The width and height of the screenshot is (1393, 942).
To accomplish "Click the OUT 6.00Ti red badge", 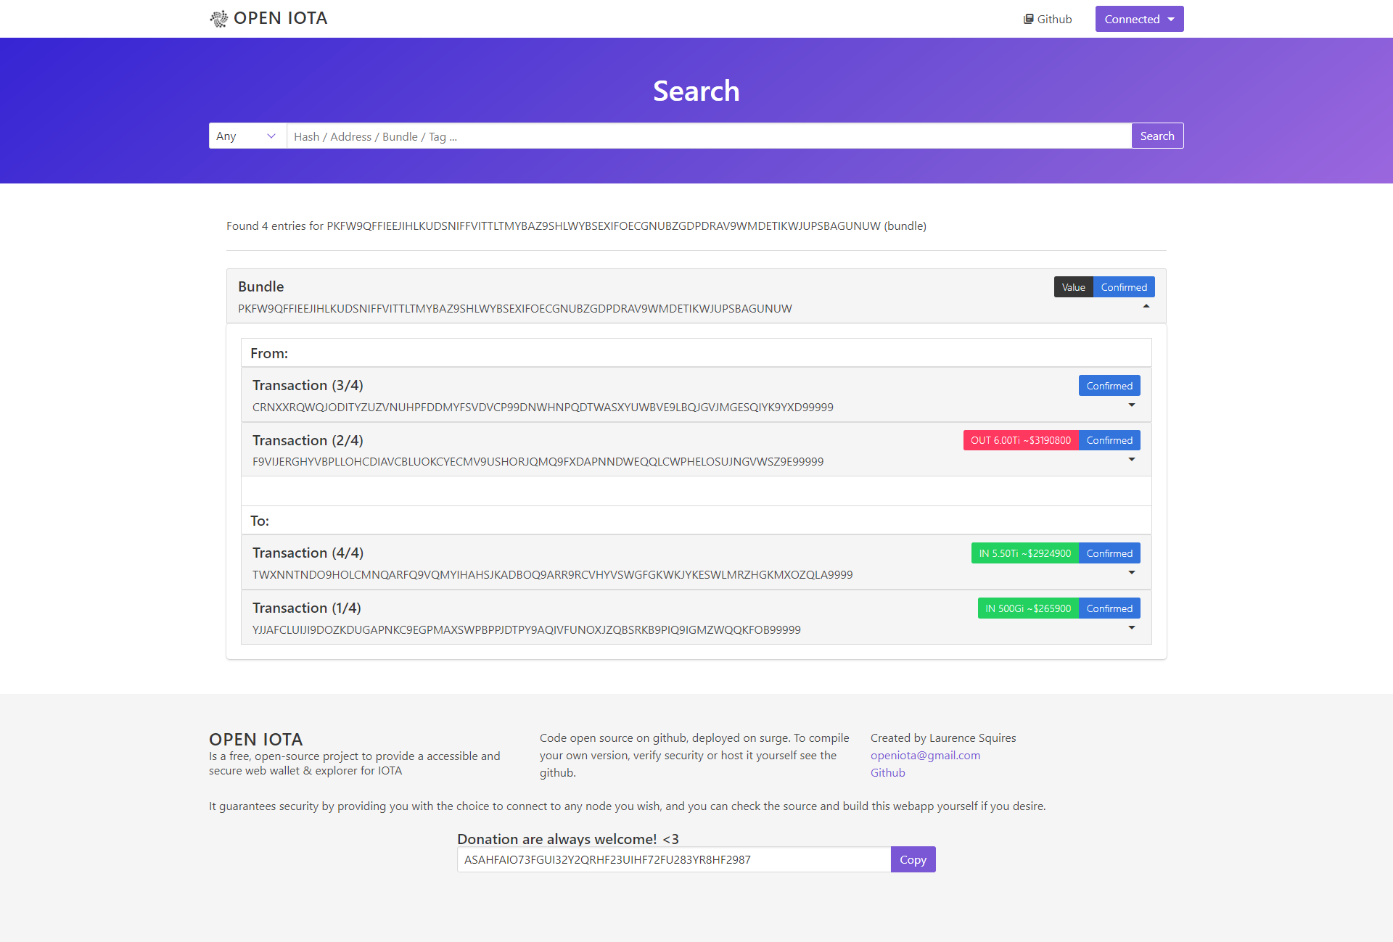I will pyautogui.click(x=1020, y=440).
